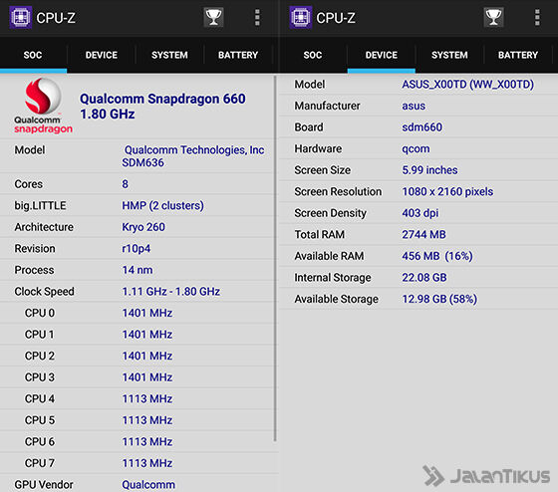Select the Cores value '8'
Screen dimensions: 558x492
pyautogui.click(x=125, y=184)
